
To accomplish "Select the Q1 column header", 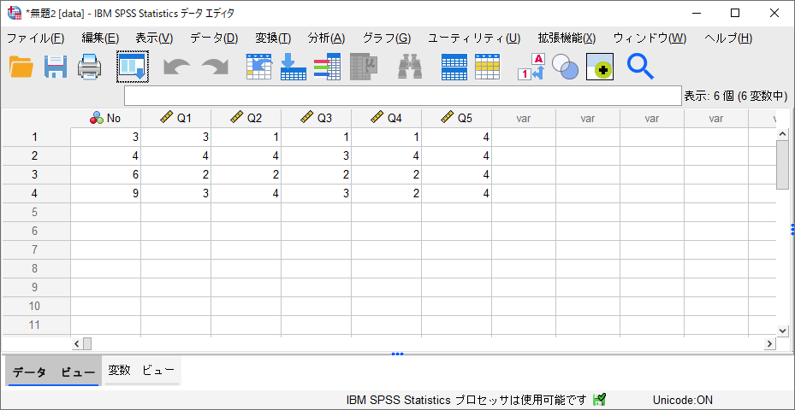I will point(176,119).
